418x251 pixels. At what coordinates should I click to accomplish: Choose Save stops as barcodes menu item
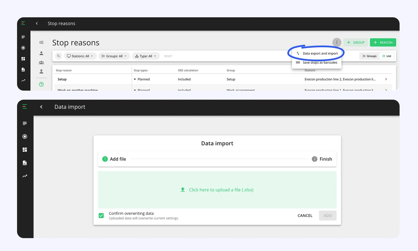tap(317, 63)
